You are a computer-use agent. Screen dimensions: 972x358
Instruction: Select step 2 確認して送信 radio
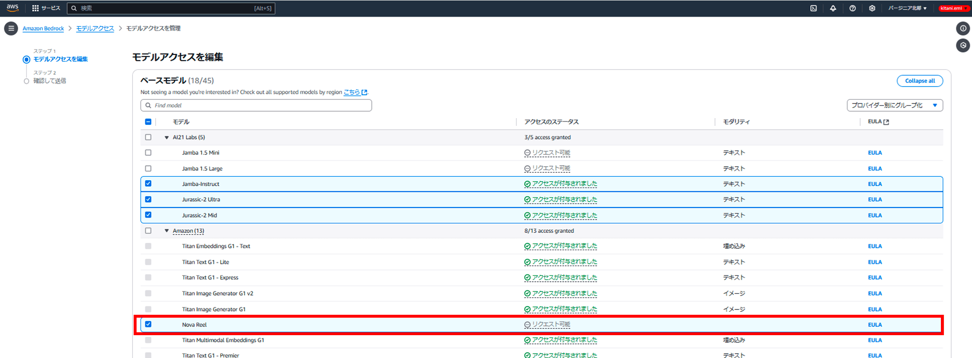click(27, 81)
